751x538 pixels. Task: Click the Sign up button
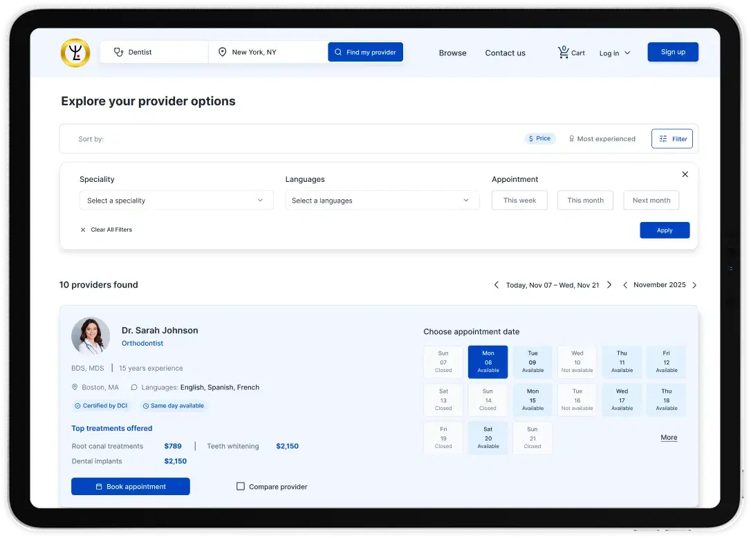(673, 52)
